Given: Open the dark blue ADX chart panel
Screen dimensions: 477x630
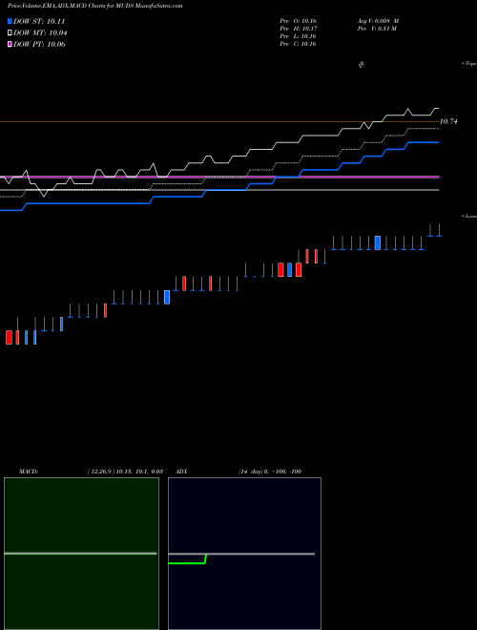Looking at the screenshot, I should pos(244,554).
